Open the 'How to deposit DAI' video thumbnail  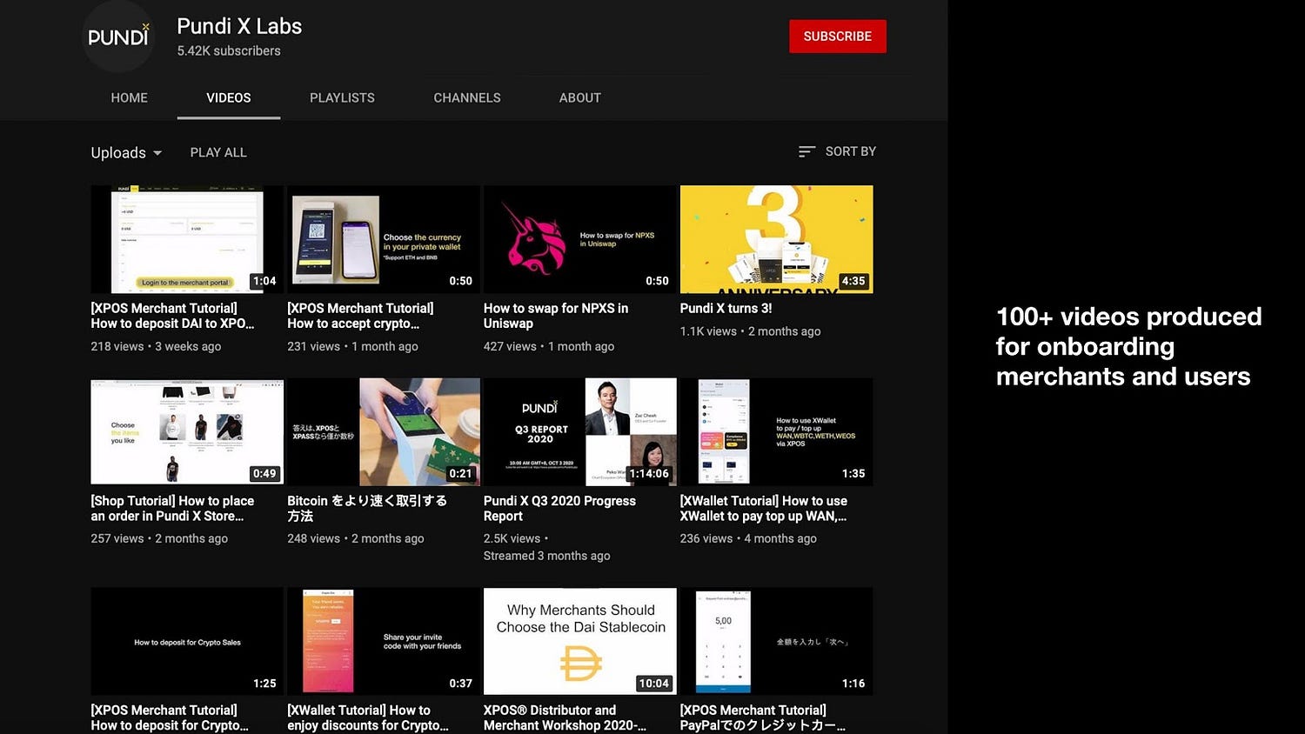[187, 239]
